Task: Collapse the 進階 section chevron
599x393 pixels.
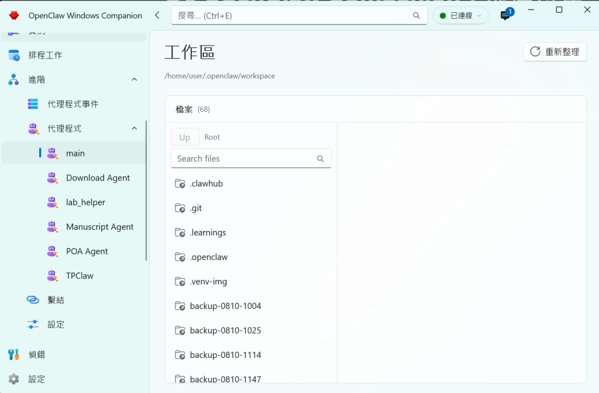Action: coord(135,80)
